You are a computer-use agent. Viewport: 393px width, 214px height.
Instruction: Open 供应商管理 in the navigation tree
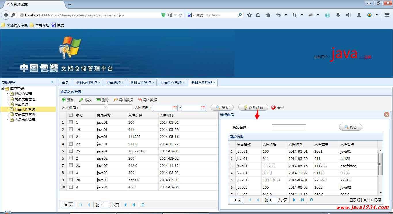point(23,94)
